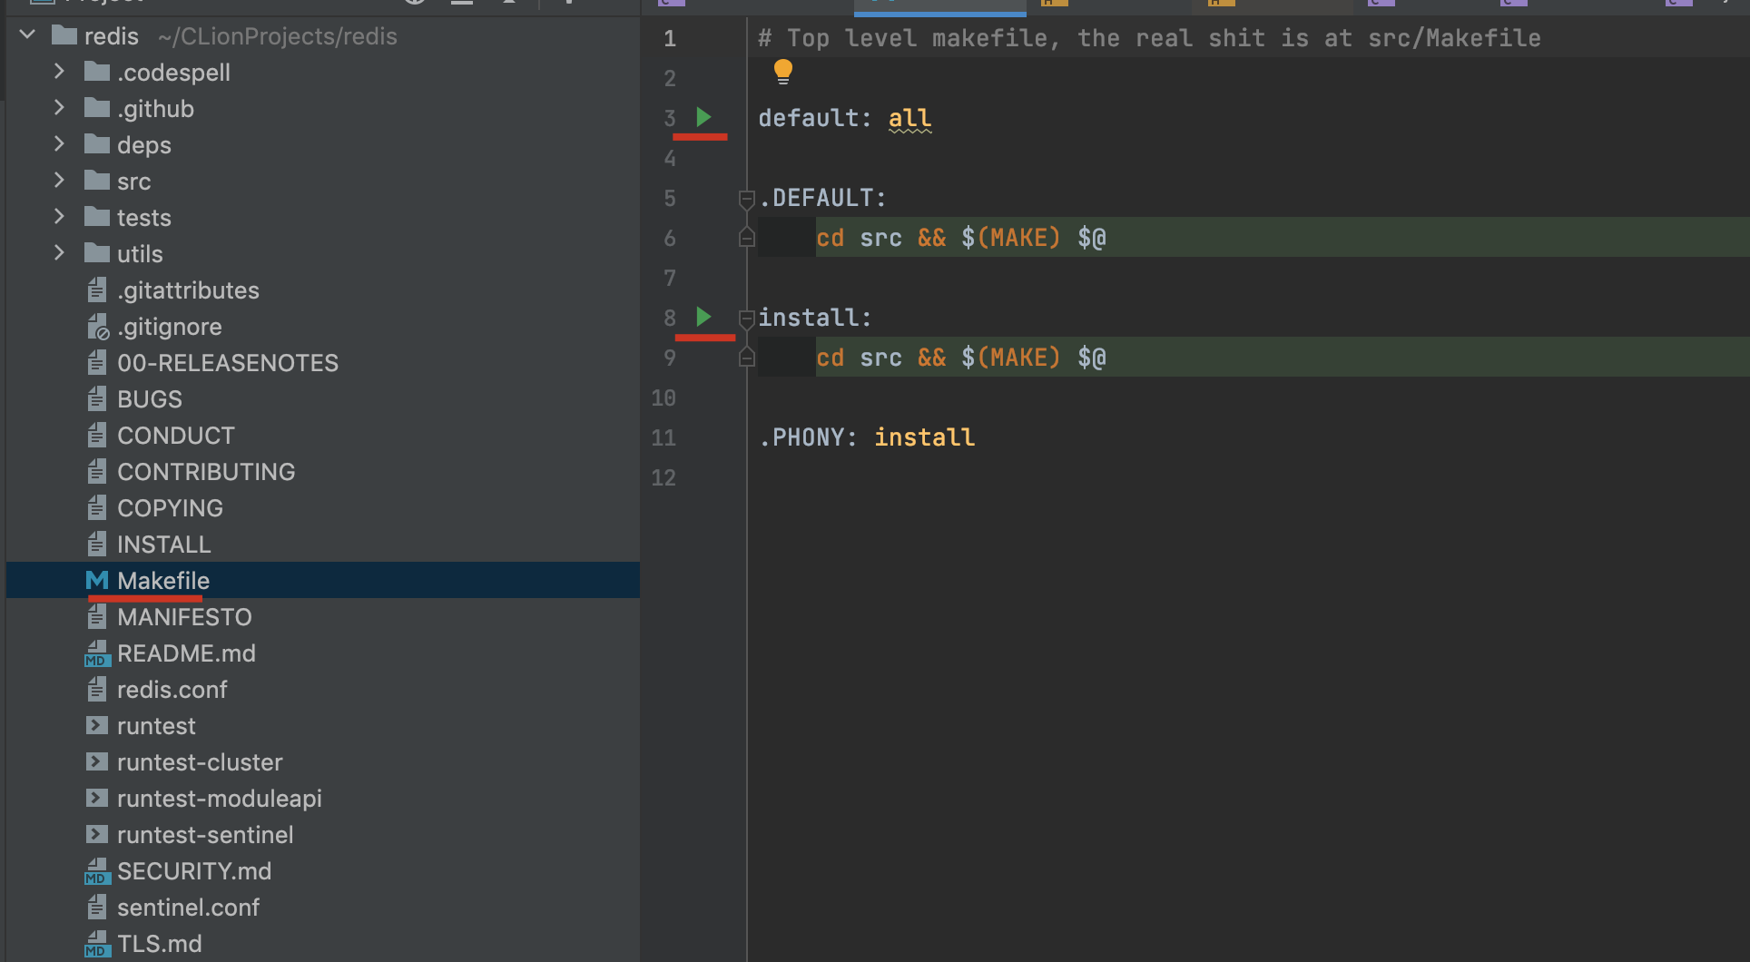Viewport: 1750px width, 962px height.
Task: Open the COPYING file
Action: coord(170,508)
